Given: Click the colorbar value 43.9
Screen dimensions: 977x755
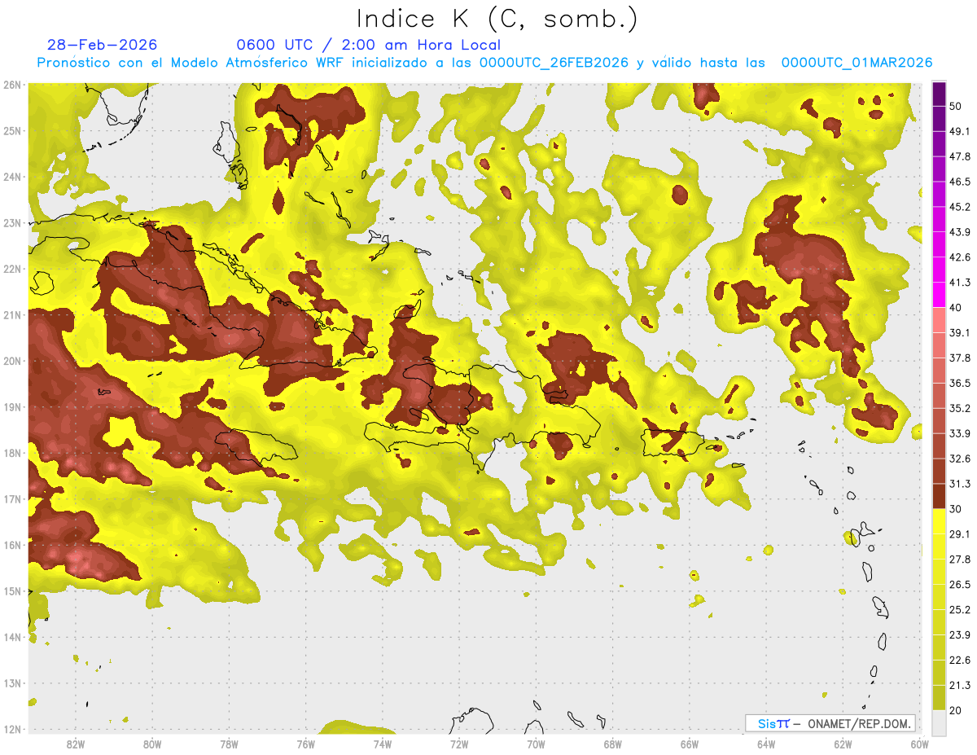Looking at the screenshot, I should [960, 232].
